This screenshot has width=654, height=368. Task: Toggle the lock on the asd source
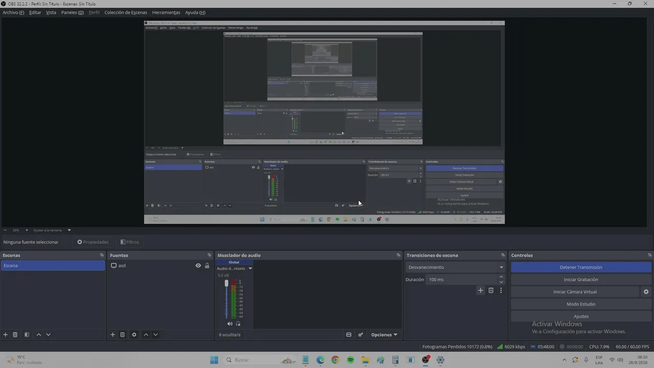point(207,266)
